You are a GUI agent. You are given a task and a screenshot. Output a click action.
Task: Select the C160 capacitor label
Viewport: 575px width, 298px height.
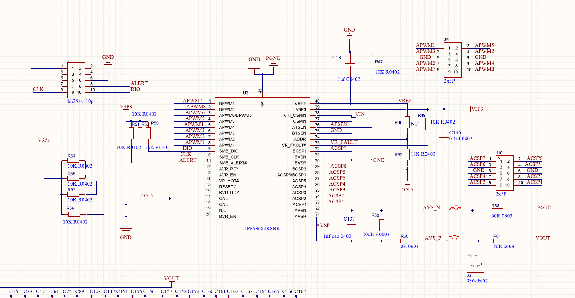coord(208,292)
